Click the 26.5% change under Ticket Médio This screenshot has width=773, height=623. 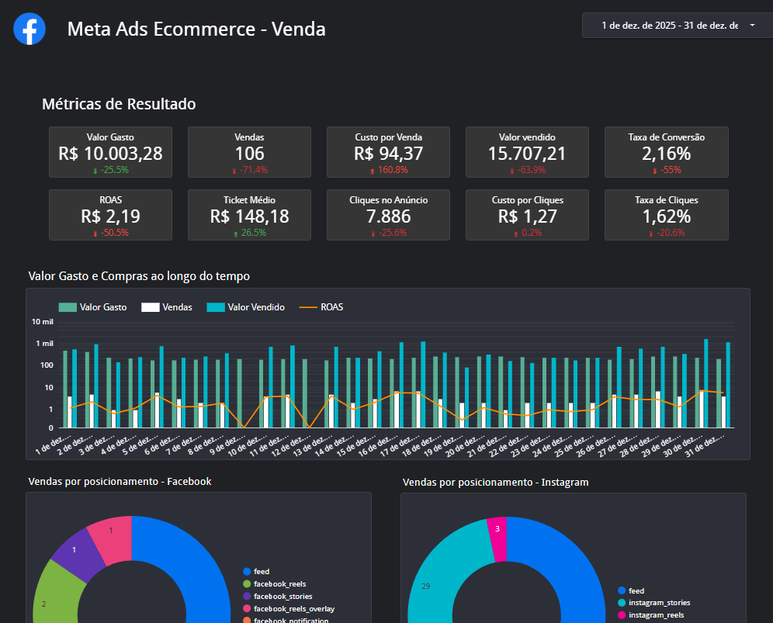[250, 233]
